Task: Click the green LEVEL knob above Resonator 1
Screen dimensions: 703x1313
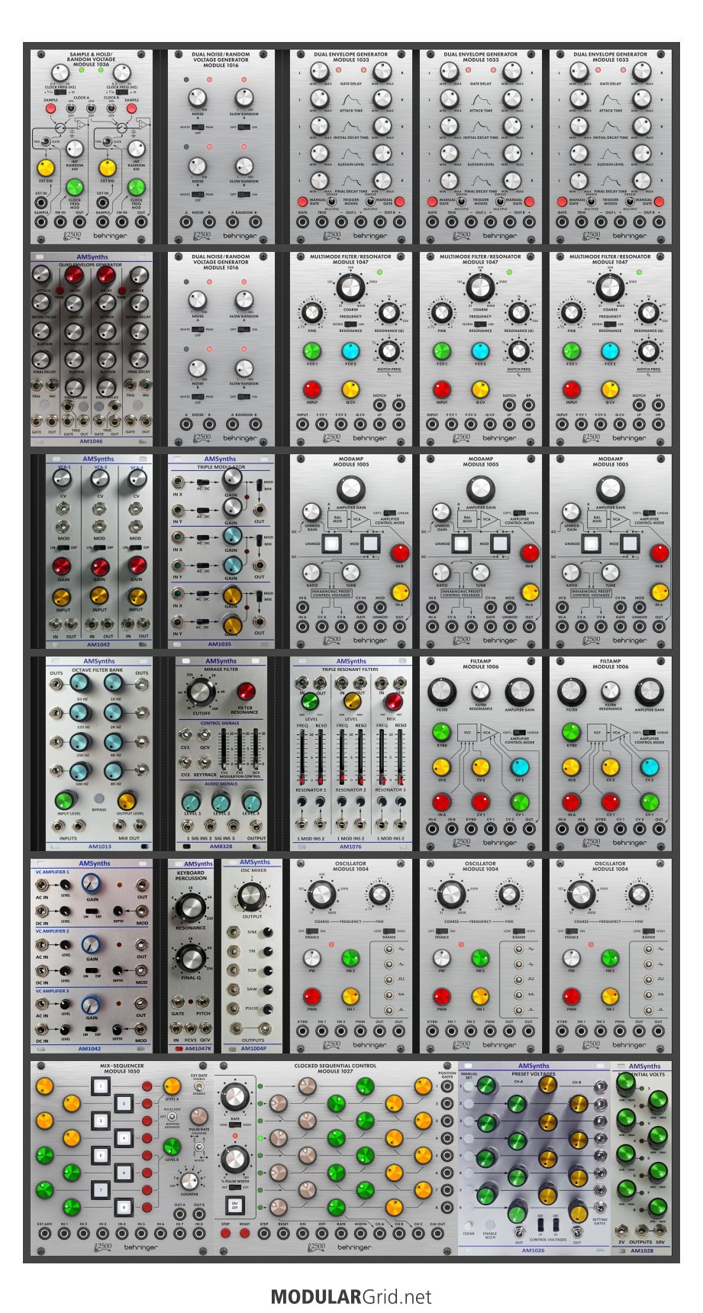Action: (310, 701)
